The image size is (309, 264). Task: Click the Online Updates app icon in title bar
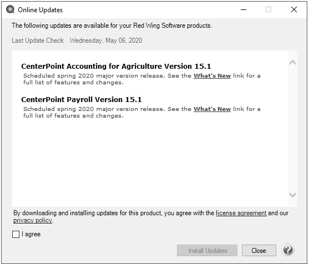click(x=10, y=9)
